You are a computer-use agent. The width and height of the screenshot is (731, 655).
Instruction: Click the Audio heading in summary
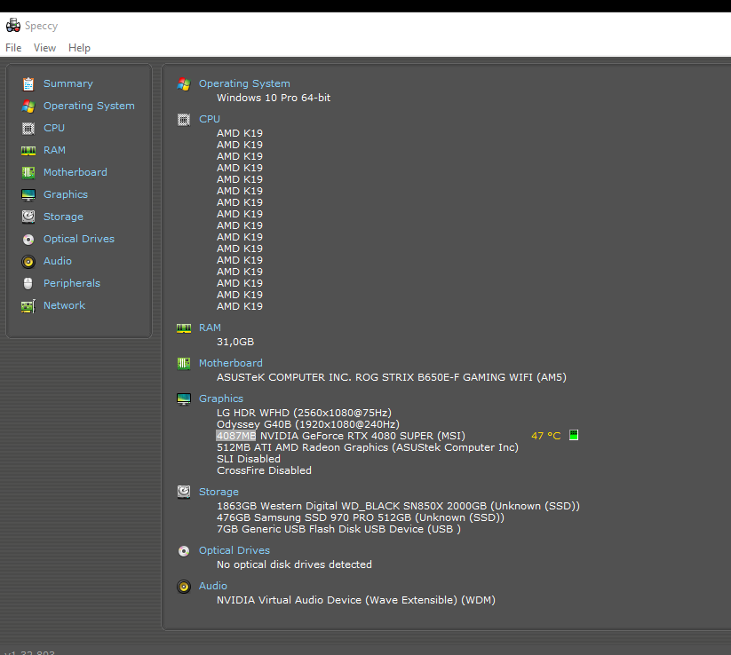click(x=212, y=586)
